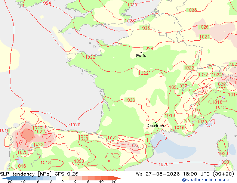Click the 1028 isobar label over the Netherlands

192,10
